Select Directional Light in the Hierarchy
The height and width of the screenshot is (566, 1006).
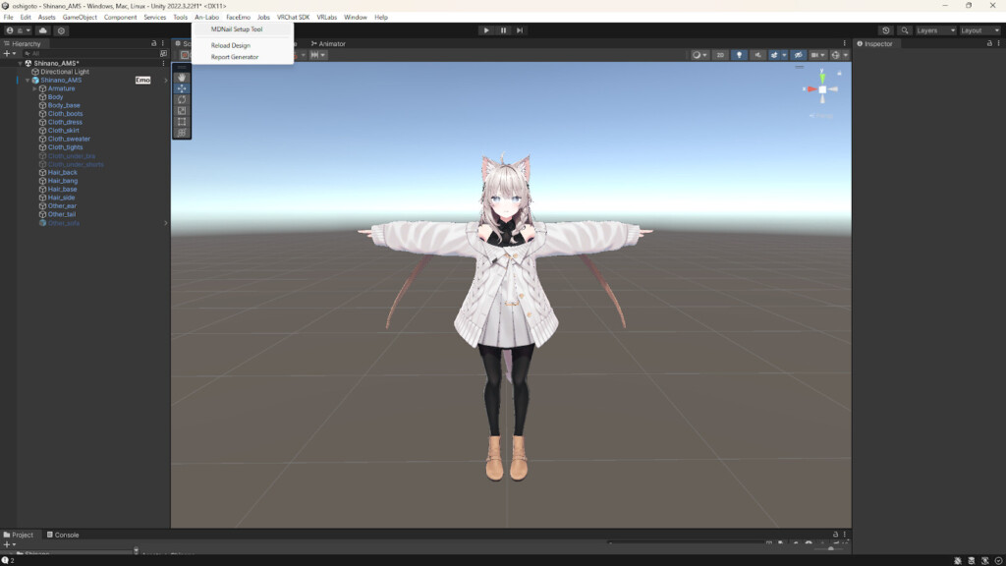coord(64,72)
